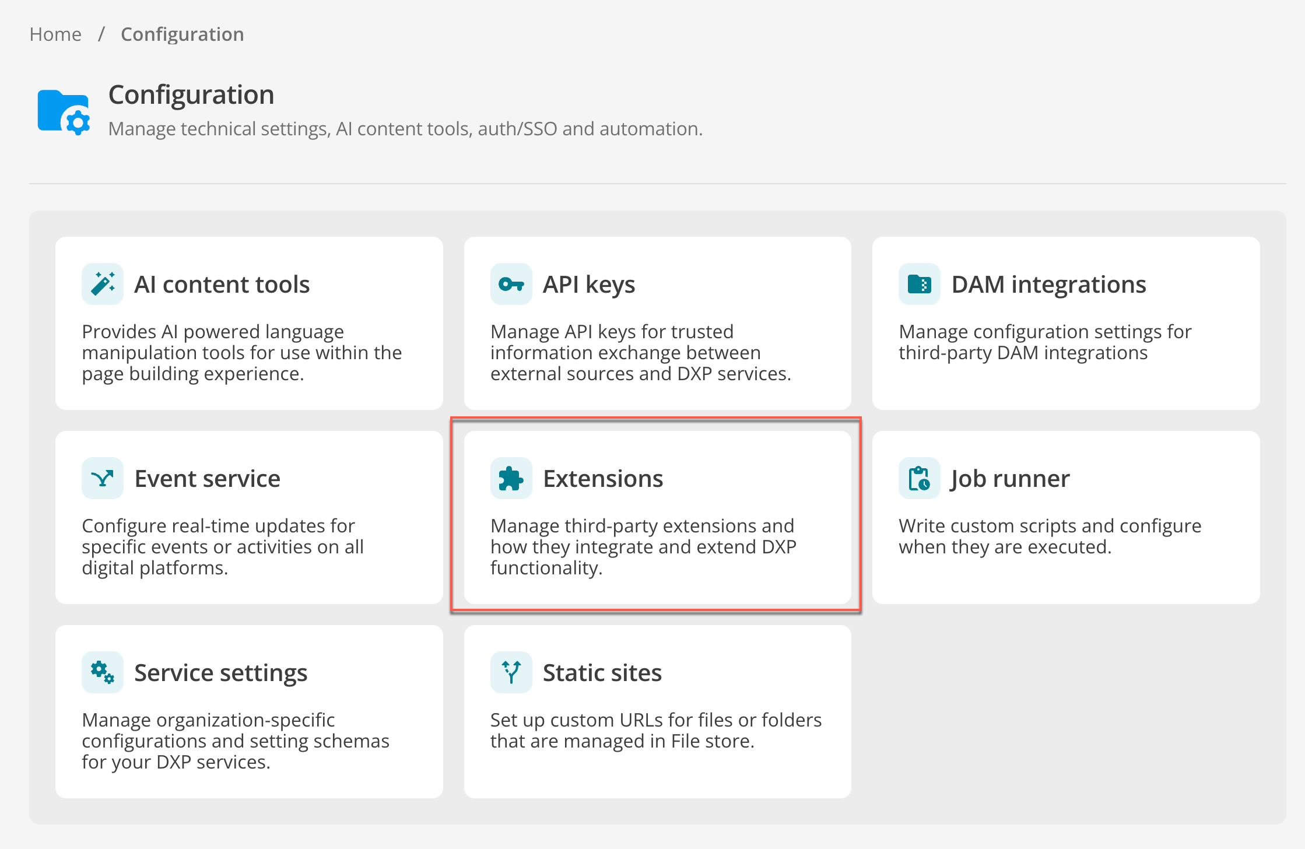1305x849 pixels.
Task: Click the Configuration folder icon in the header
Action: (x=63, y=111)
